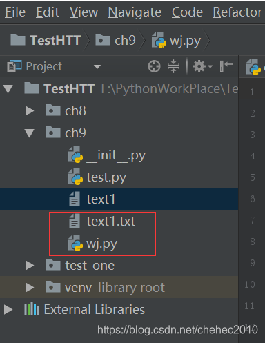265x343 pixels.
Task: Select __init__.py in the tree
Action: pos(116,155)
